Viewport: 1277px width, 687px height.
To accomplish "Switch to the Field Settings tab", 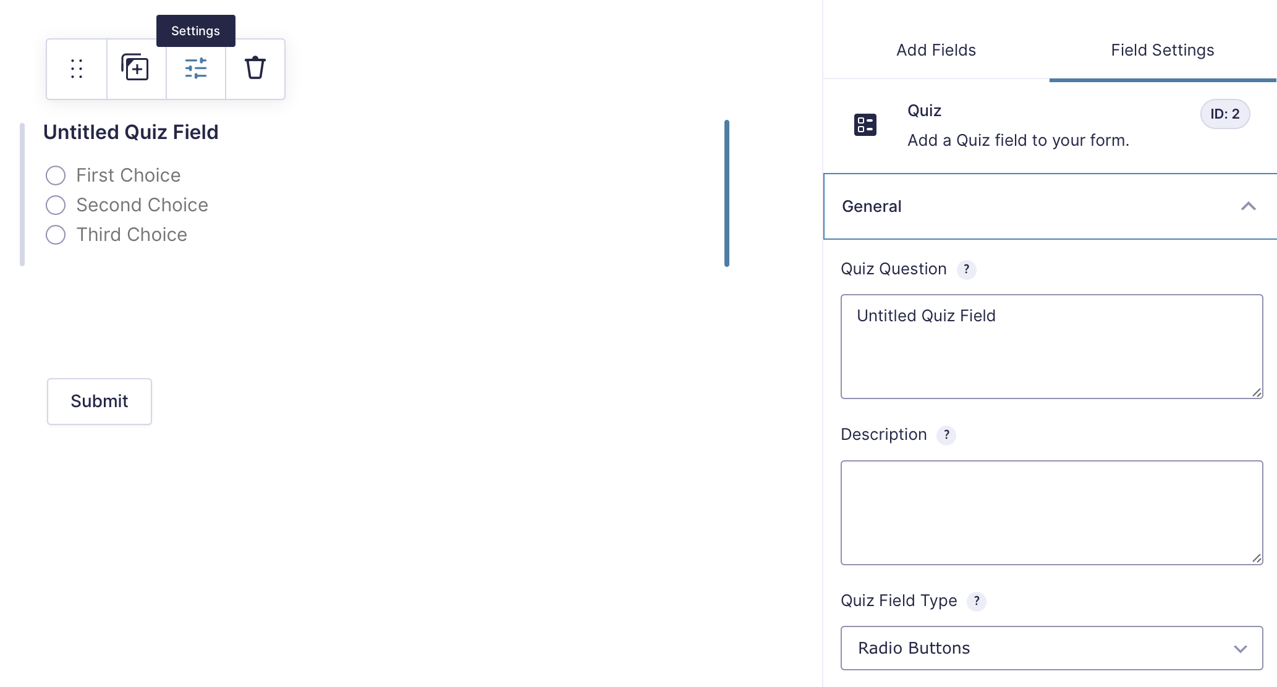I will [1162, 50].
